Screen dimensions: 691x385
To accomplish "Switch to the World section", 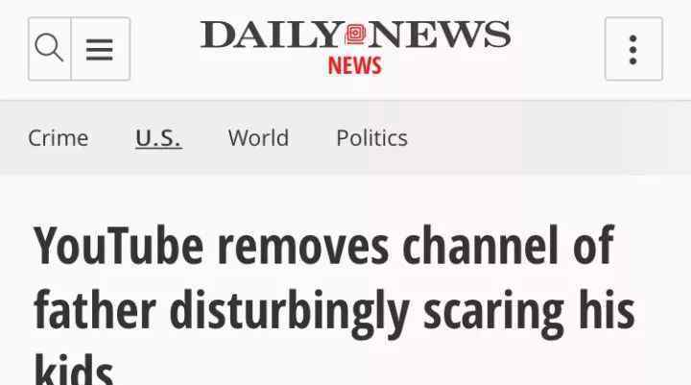I will (259, 138).
